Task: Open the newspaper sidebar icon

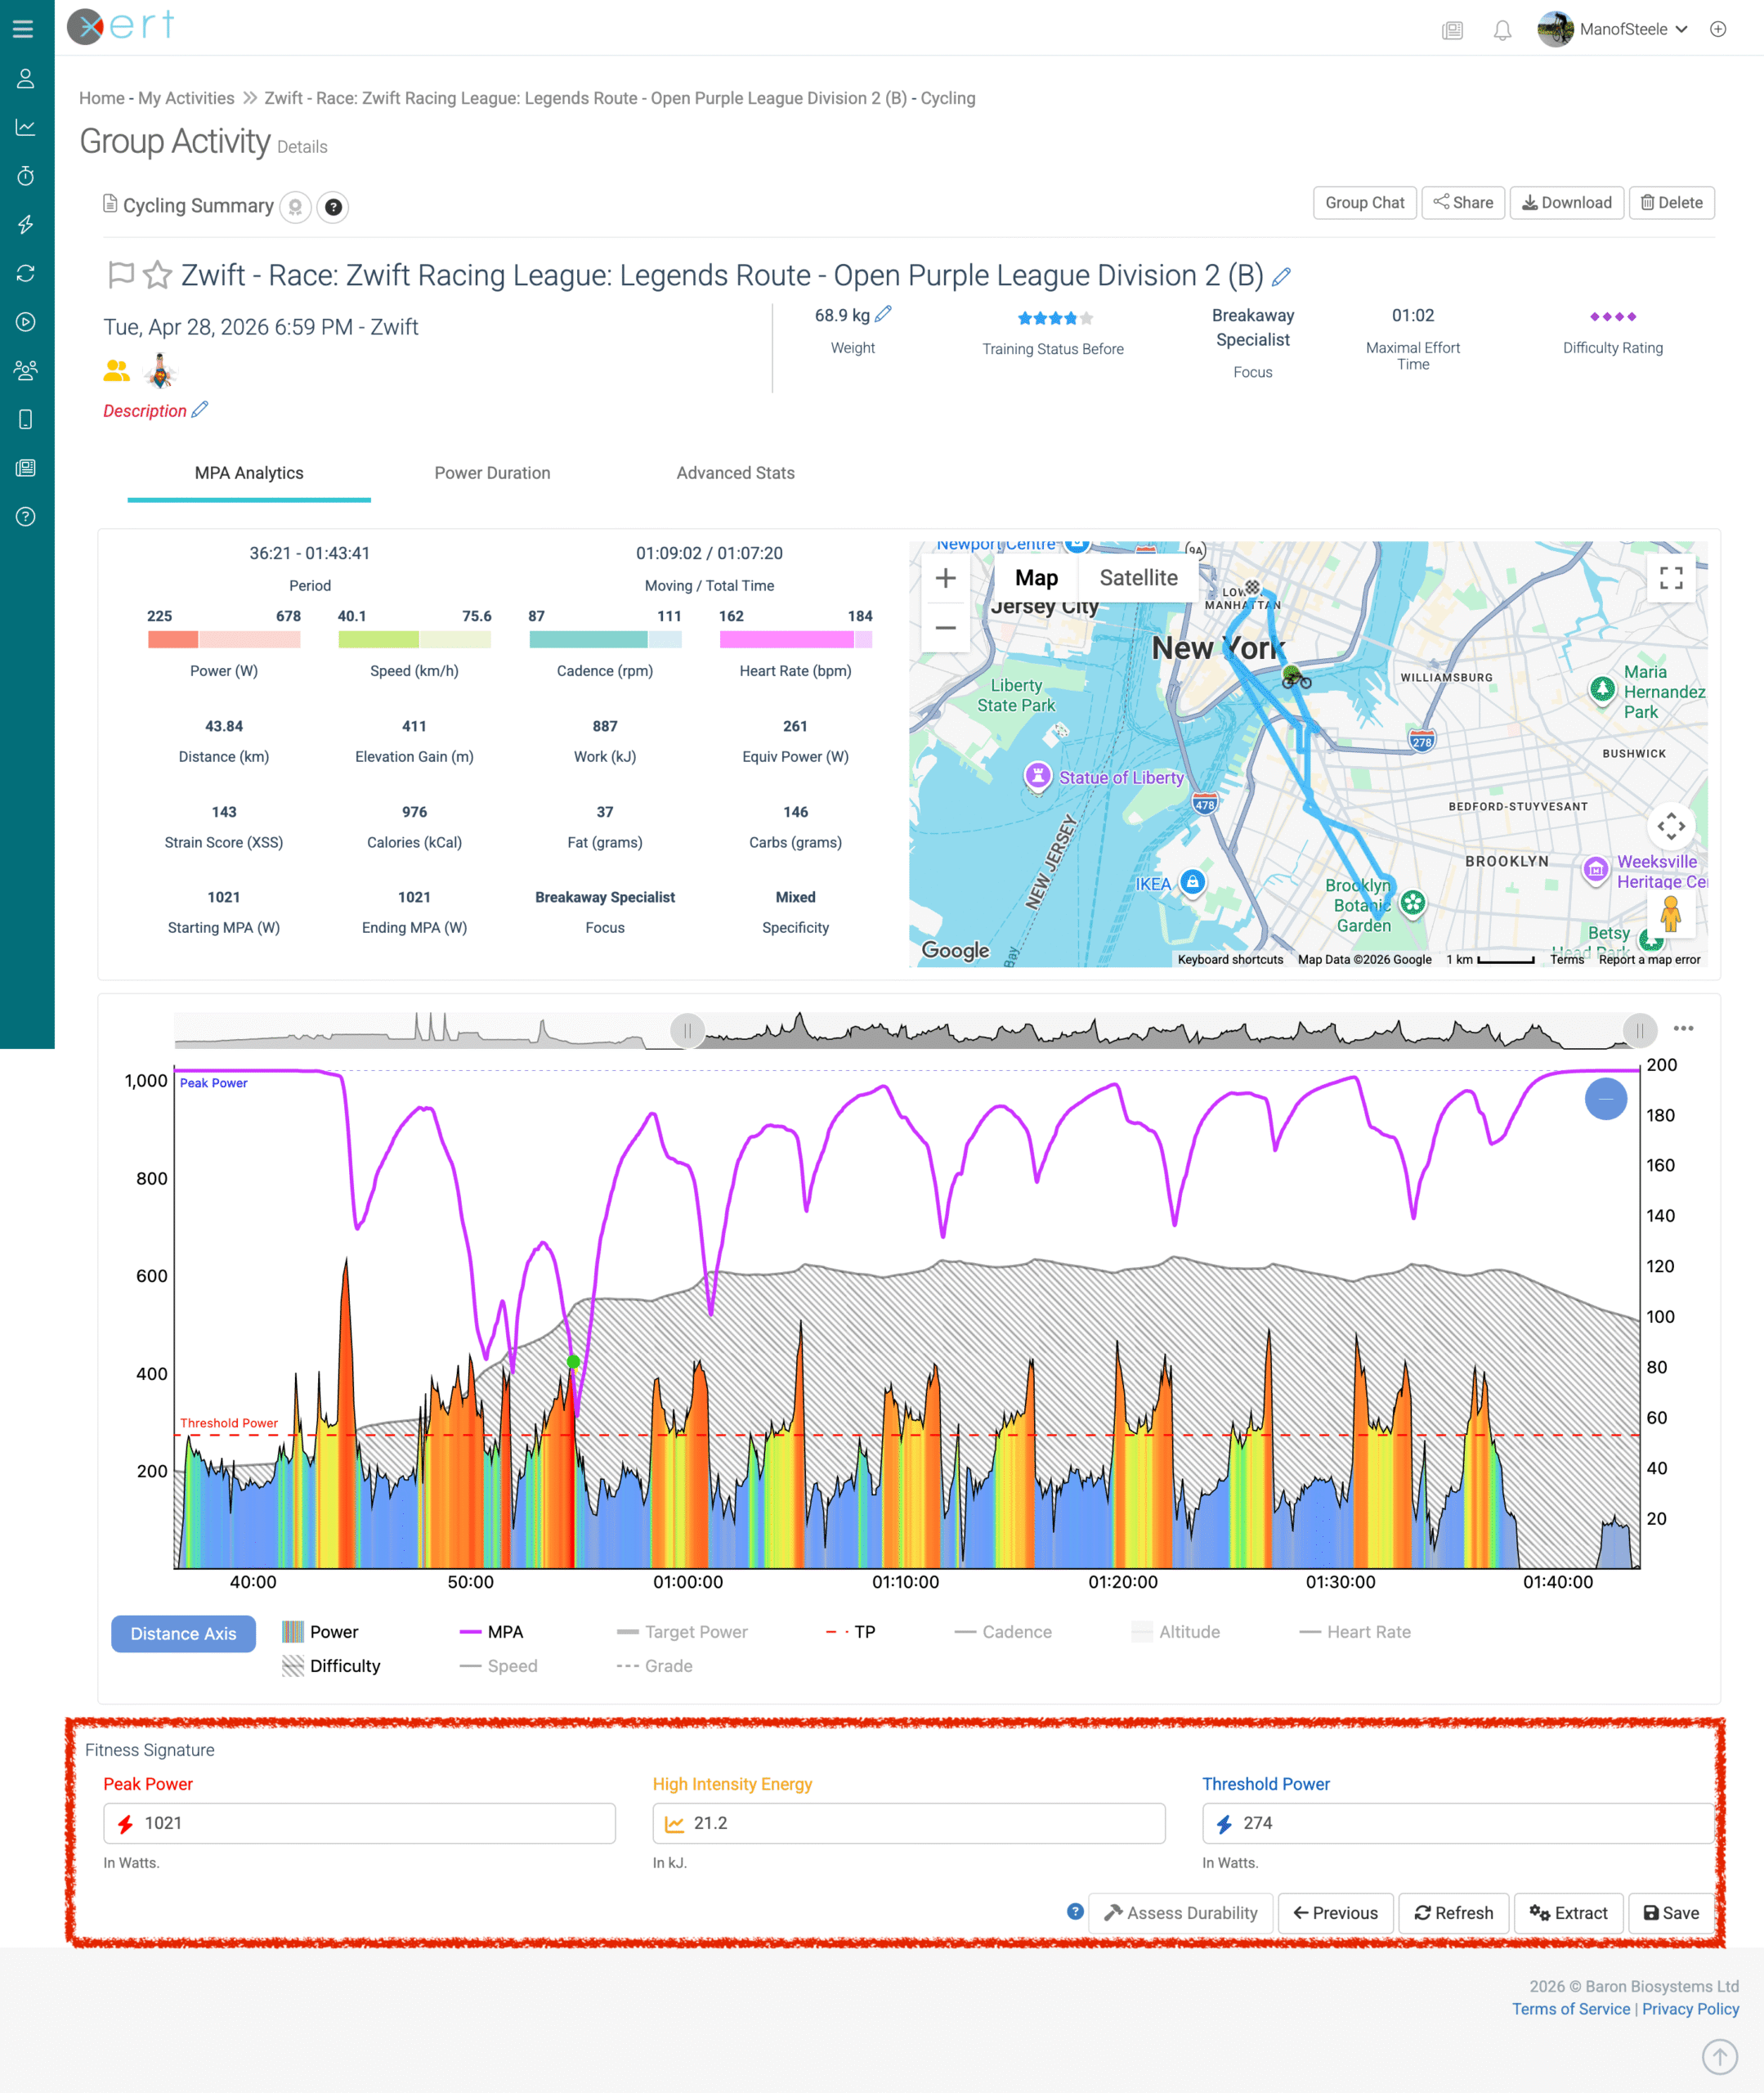Action: pos(26,468)
